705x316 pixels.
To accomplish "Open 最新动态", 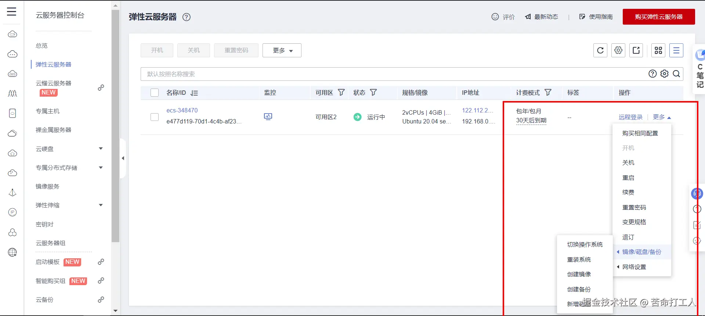I will (x=542, y=17).
